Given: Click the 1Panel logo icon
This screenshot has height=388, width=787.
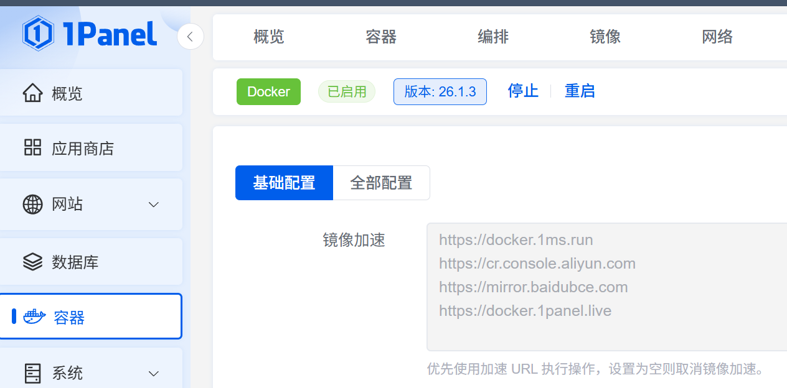Looking at the screenshot, I should [x=39, y=33].
